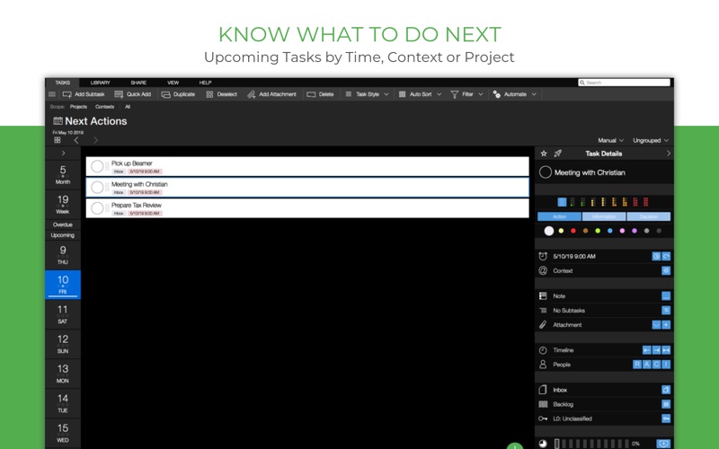Star the task in Task Details
The height and width of the screenshot is (449, 719).
pyautogui.click(x=544, y=154)
